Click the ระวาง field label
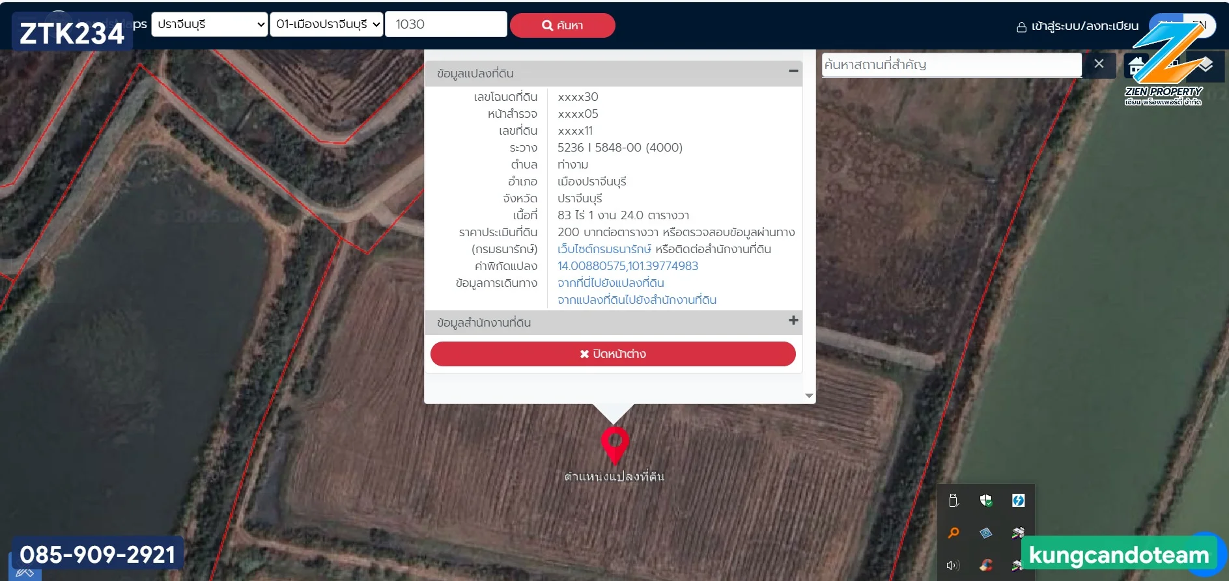The width and height of the screenshot is (1229, 581). pyautogui.click(x=524, y=148)
